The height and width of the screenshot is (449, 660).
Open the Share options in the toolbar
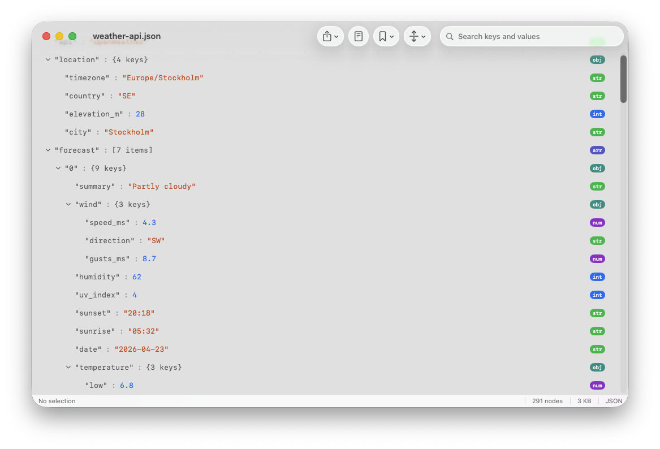328,36
